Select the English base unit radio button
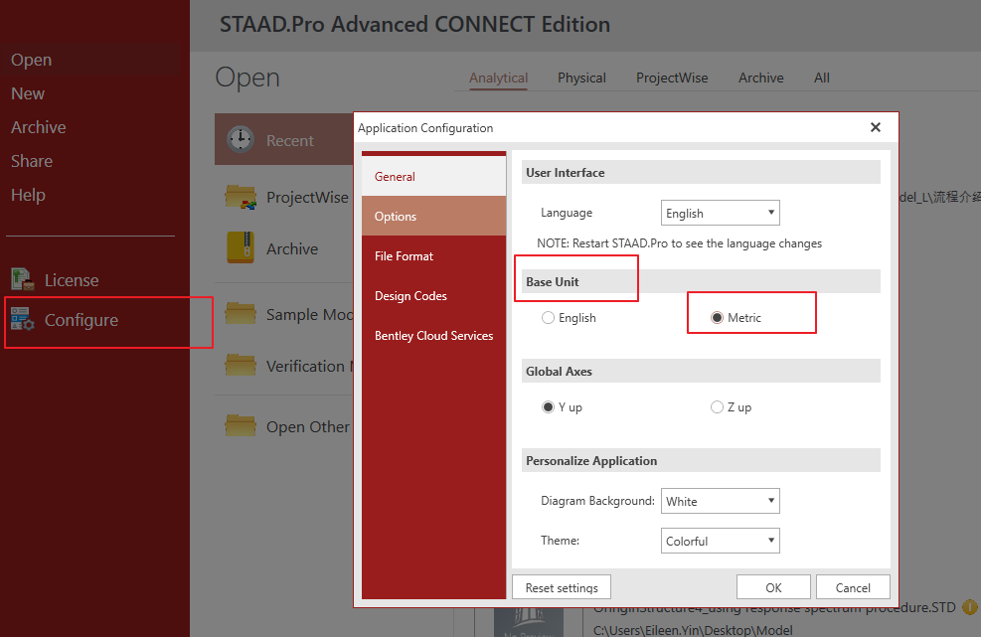Screen dimensions: 981x637 548,318
